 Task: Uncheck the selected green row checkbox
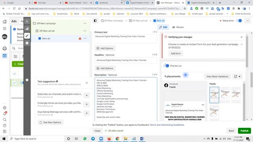[14, 83]
